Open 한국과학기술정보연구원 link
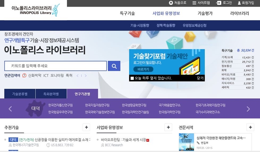Image resolution: width=260 pixels, height=152 pixels. pyautogui.click(x=100, y=112)
